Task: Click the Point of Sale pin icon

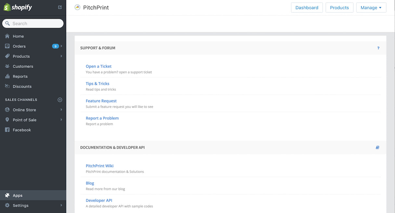Action: click(7, 120)
